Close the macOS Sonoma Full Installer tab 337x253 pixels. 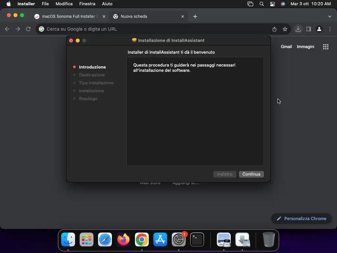coord(104,16)
